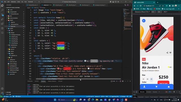Toggle the panel layout button in title bar
181x102 pixels.
pyautogui.click(x=113, y=2)
